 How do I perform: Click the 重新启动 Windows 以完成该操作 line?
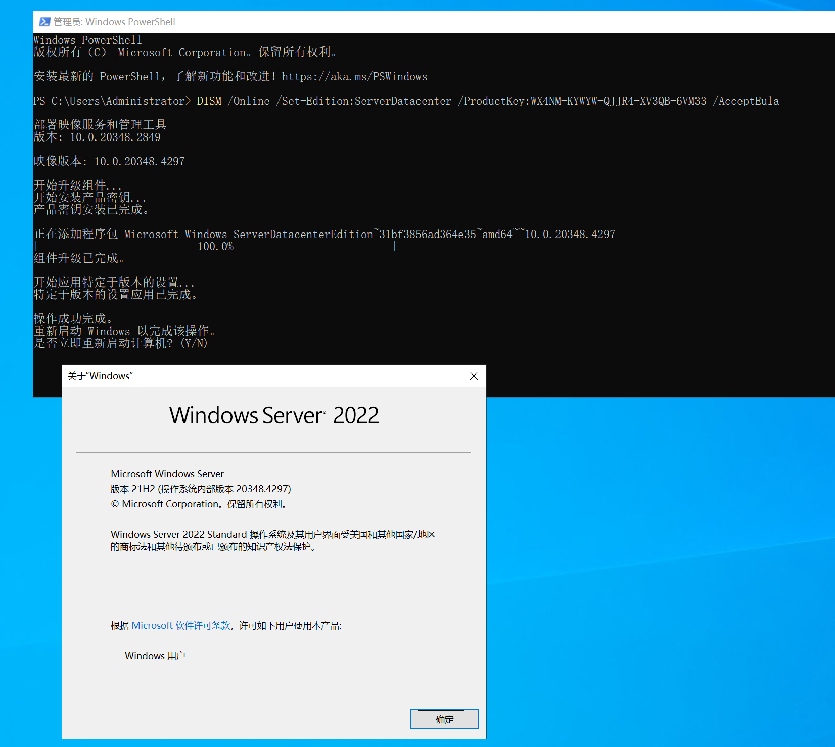pos(125,331)
